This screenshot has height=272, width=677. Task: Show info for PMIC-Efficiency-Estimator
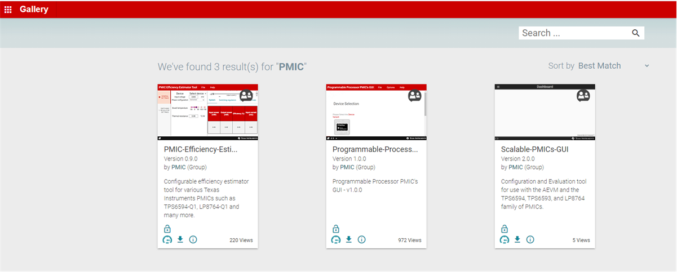pos(193,239)
